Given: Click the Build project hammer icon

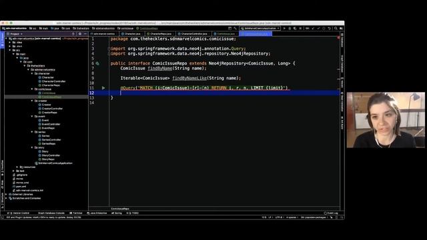Looking at the screenshot, I should tap(235, 28).
